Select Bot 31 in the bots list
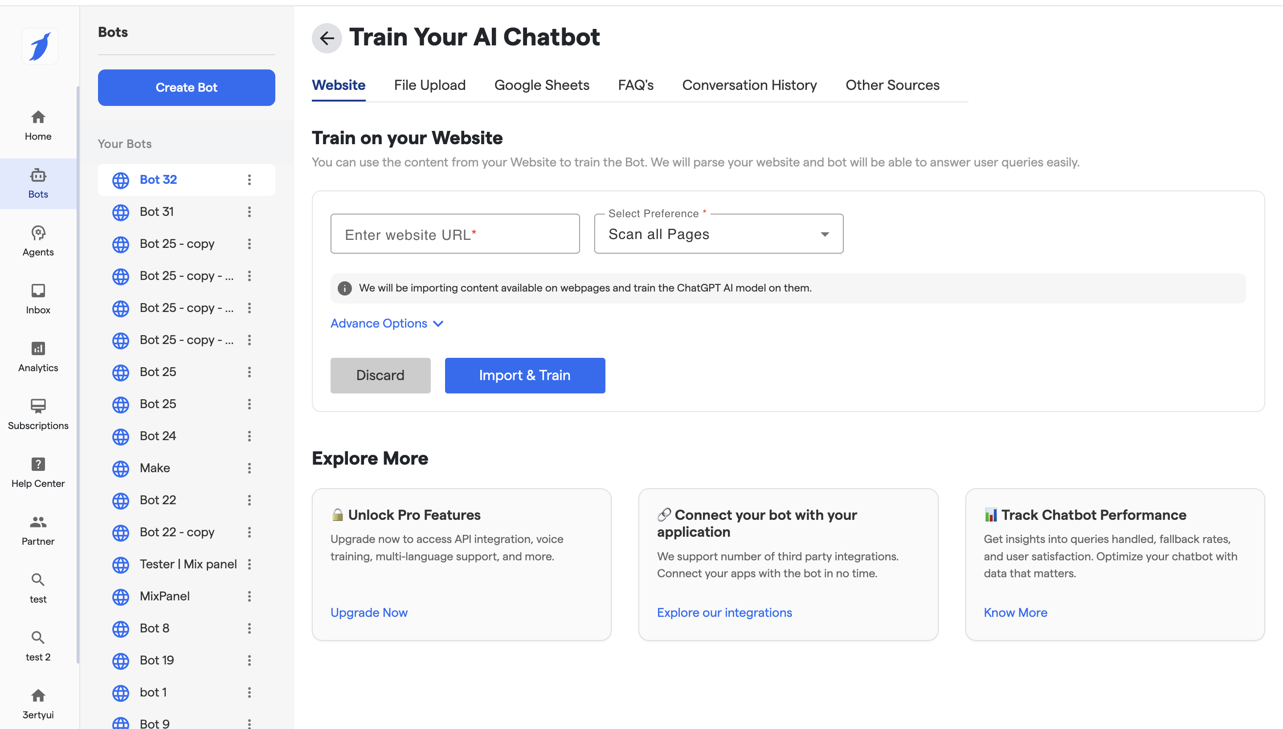The height and width of the screenshot is (729, 1283). [157, 212]
